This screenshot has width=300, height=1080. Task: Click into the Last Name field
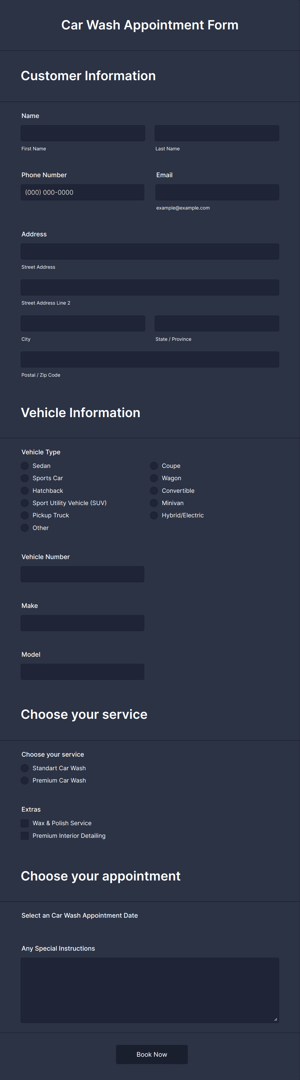[217, 133]
